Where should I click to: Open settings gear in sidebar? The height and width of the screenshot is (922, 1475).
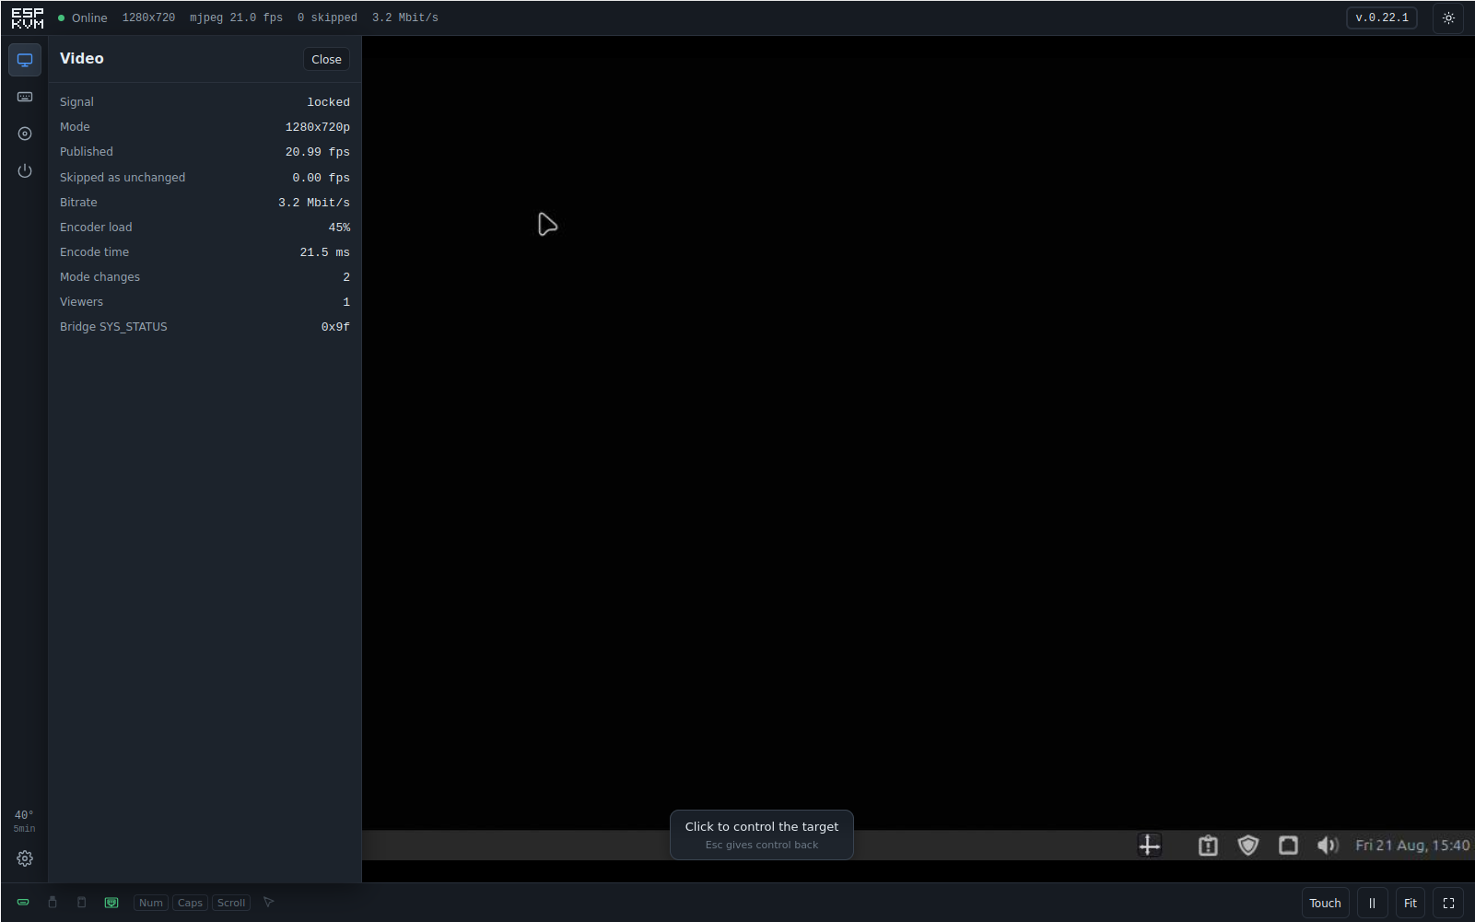(25, 858)
